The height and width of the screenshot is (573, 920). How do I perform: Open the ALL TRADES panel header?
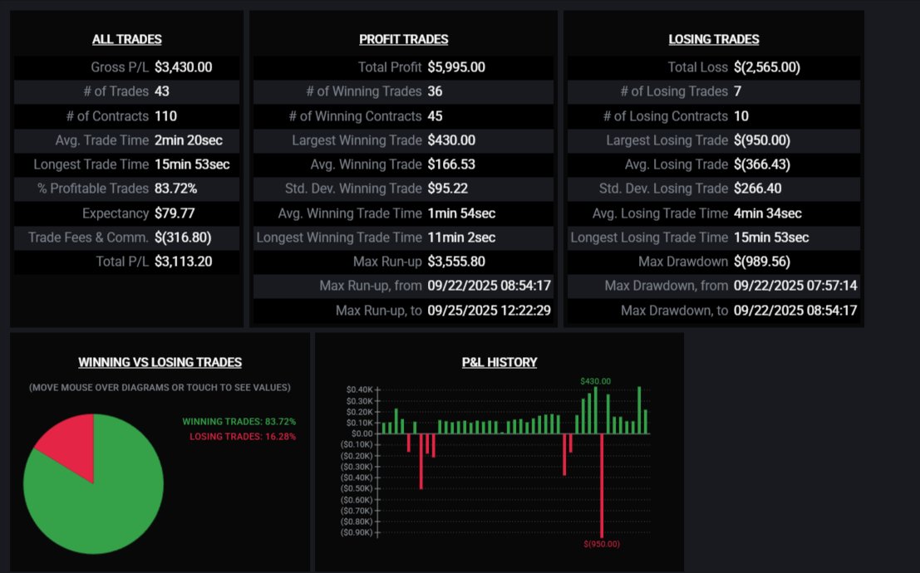click(126, 38)
